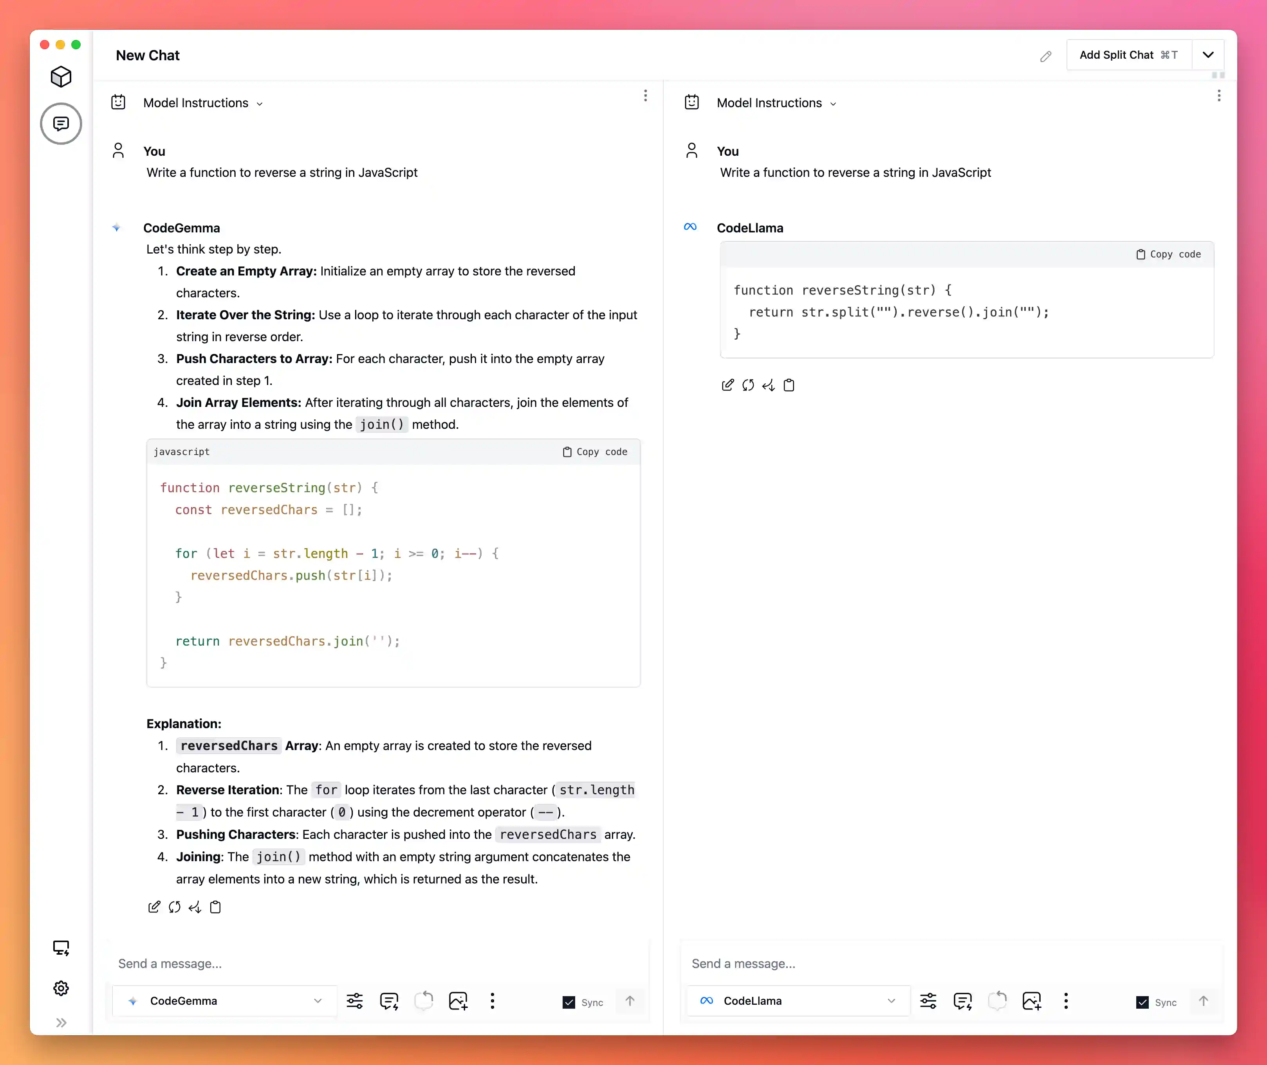The height and width of the screenshot is (1065, 1267).
Task: Open the Models cube icon in sidebar
Action: (x=61, y=77)
